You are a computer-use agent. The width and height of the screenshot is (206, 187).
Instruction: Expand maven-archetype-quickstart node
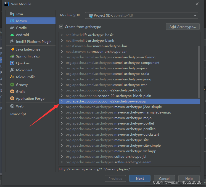pos(62,135)
